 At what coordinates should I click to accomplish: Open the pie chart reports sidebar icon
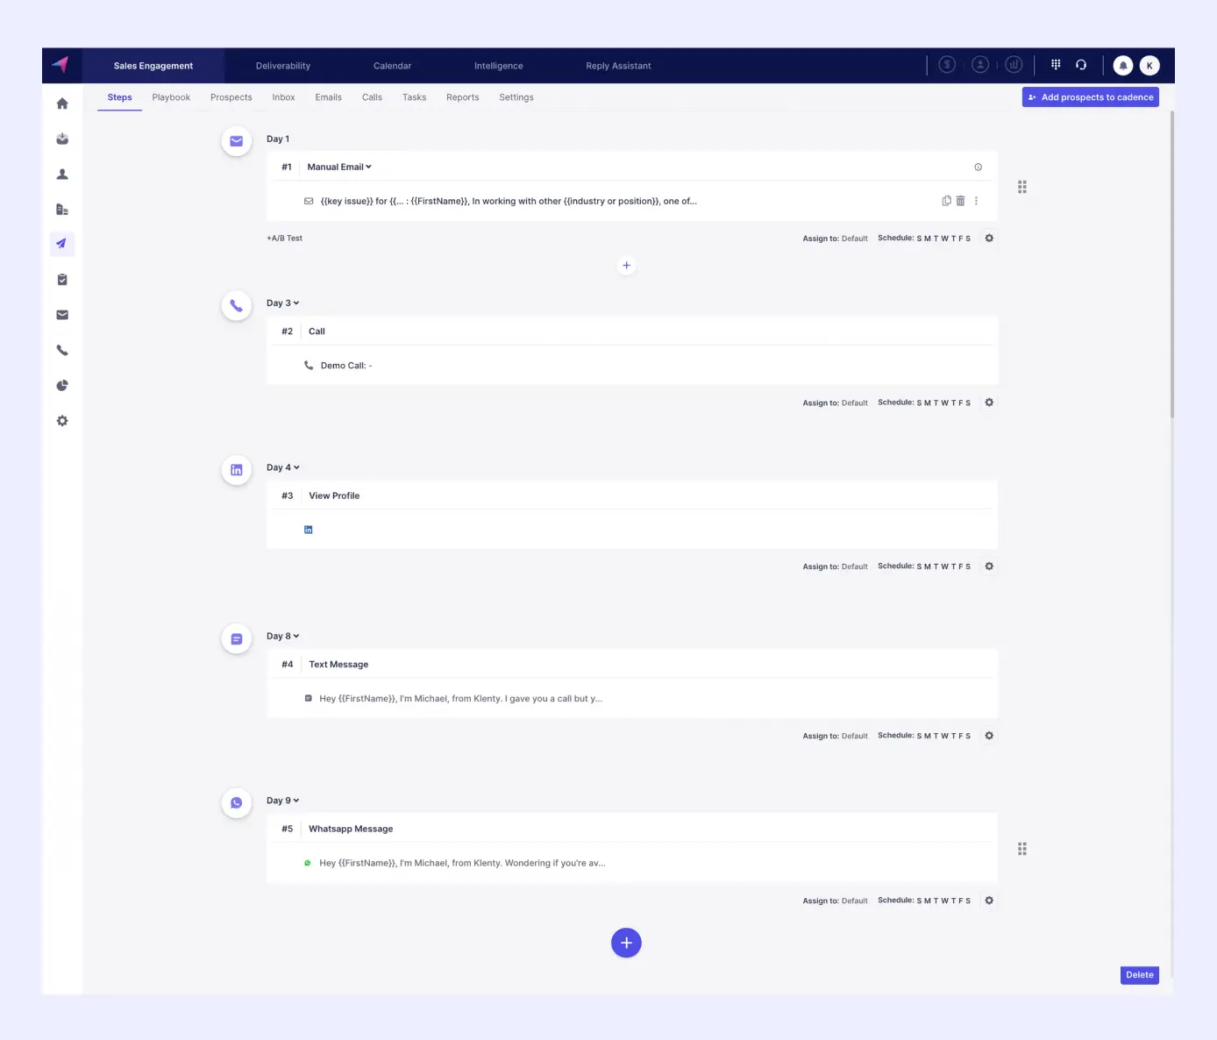pyautogui.click(x=62, y=386)
